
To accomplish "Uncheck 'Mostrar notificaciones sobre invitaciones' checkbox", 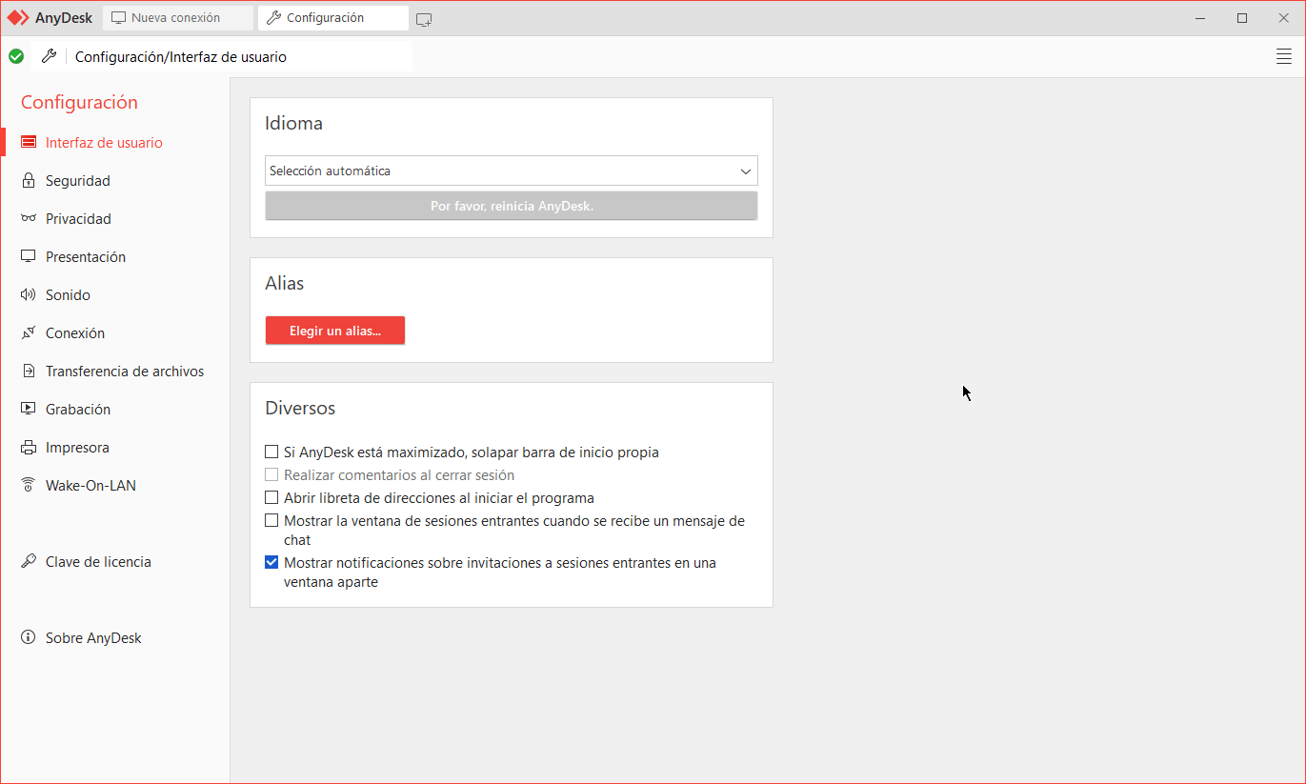I will click(271, 563).
